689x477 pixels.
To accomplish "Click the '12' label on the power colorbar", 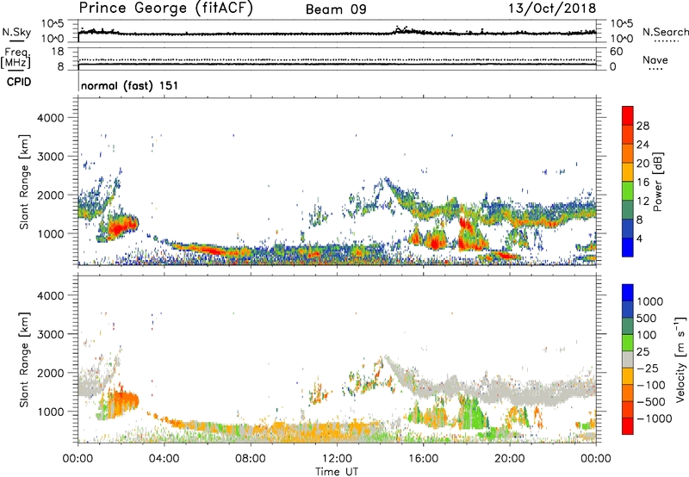I will click(642, 201).
